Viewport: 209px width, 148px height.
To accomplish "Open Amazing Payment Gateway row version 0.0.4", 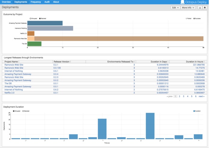I will [x=18, y=74].
